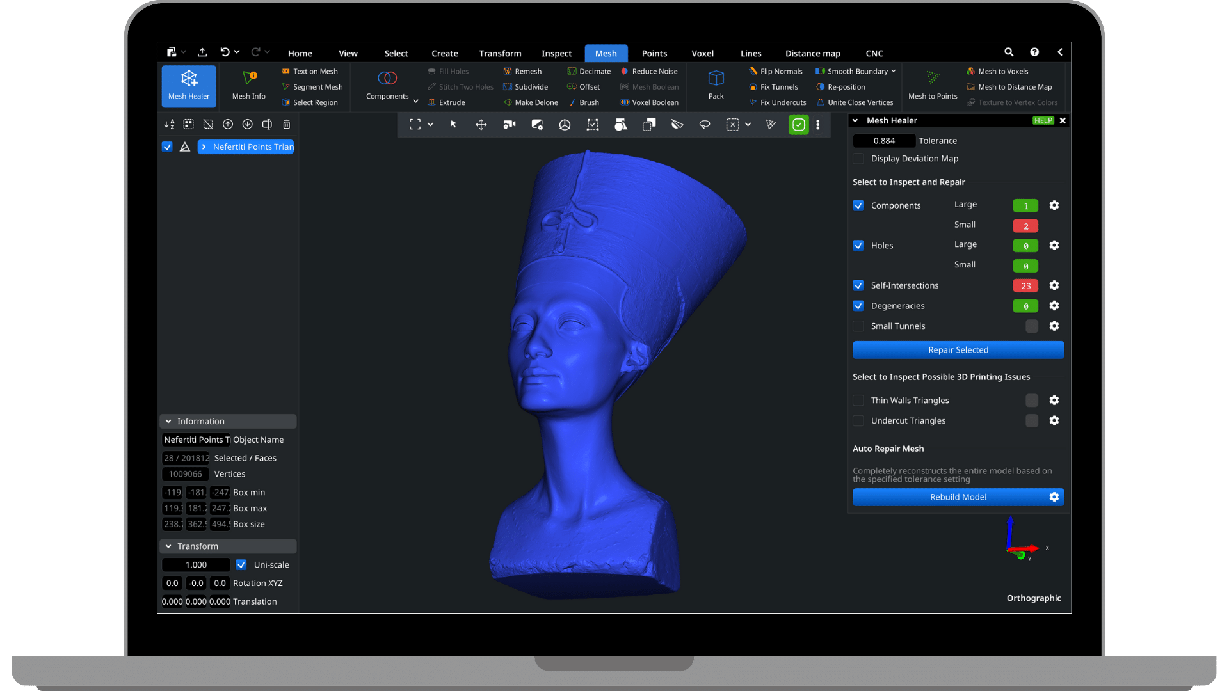The width and height of the screenshot is (1229, 691).
Task: Click the search magnifier icon
Action: (x=1009, y=52)
